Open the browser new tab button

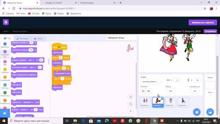pos(120,3)
